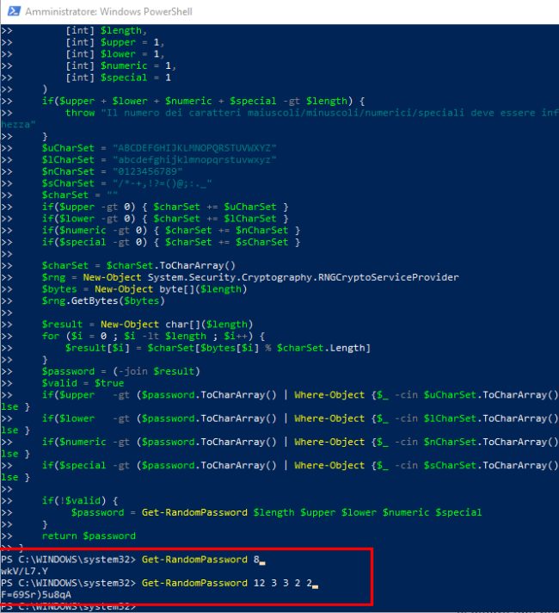
Task: Click the 'if($lower -gt ($password' validation line
Action: (x=300, y=418)
